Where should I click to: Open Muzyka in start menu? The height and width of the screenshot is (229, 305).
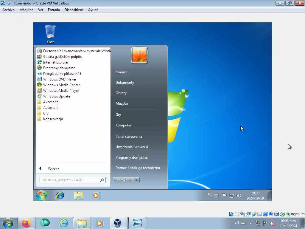[122, 103]
